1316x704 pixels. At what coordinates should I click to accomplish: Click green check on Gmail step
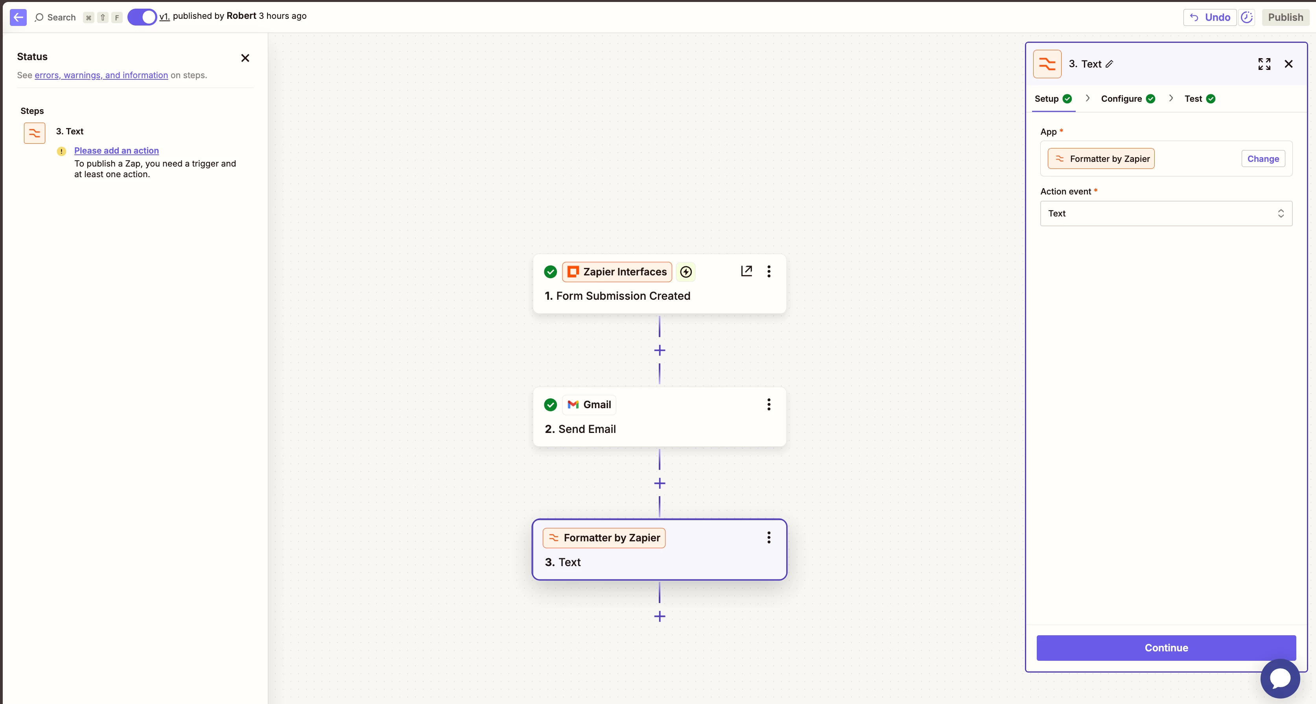550,405
